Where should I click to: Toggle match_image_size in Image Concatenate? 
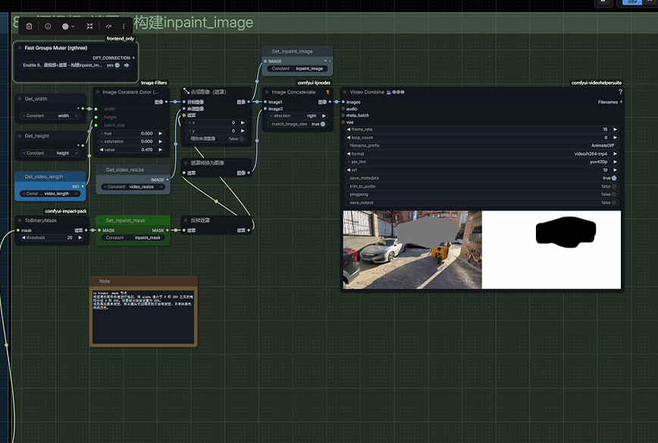pos(323,124)
